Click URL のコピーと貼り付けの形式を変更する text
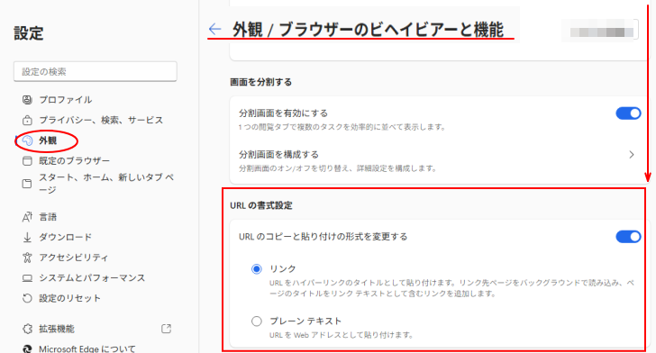Screen dimensions: 656x353 pos(323,237)
